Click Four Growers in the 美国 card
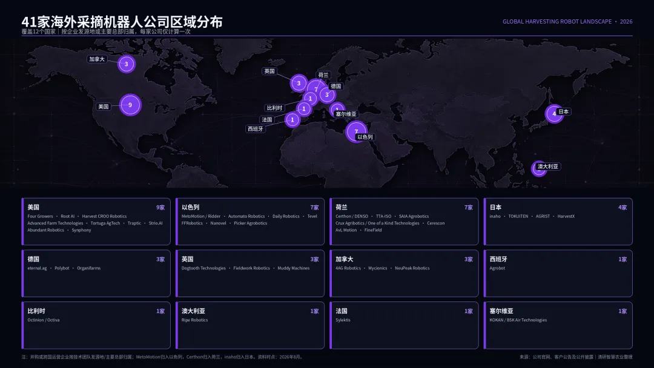 click(40, 216)
